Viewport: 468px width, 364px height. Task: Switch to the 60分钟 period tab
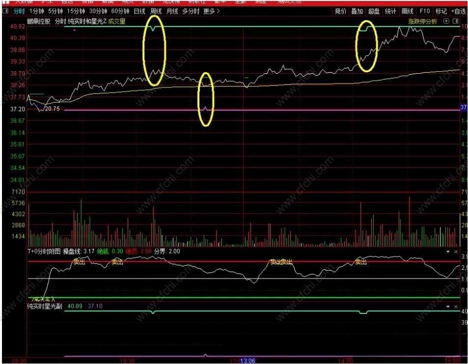click(120, 11)
